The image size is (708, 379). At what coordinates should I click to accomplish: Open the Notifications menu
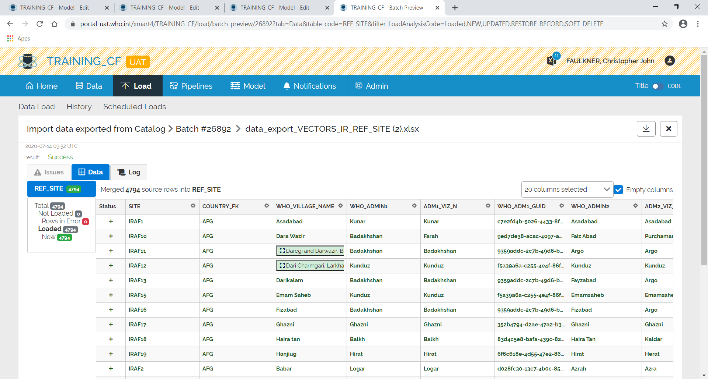point(309,86)
